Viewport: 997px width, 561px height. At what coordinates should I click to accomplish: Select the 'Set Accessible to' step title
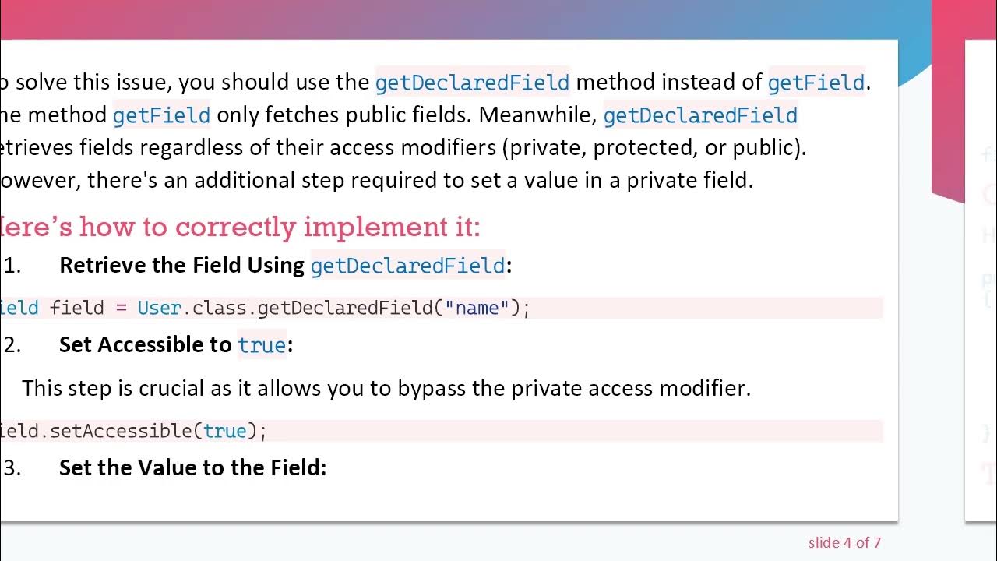click(x=146, y=344)
